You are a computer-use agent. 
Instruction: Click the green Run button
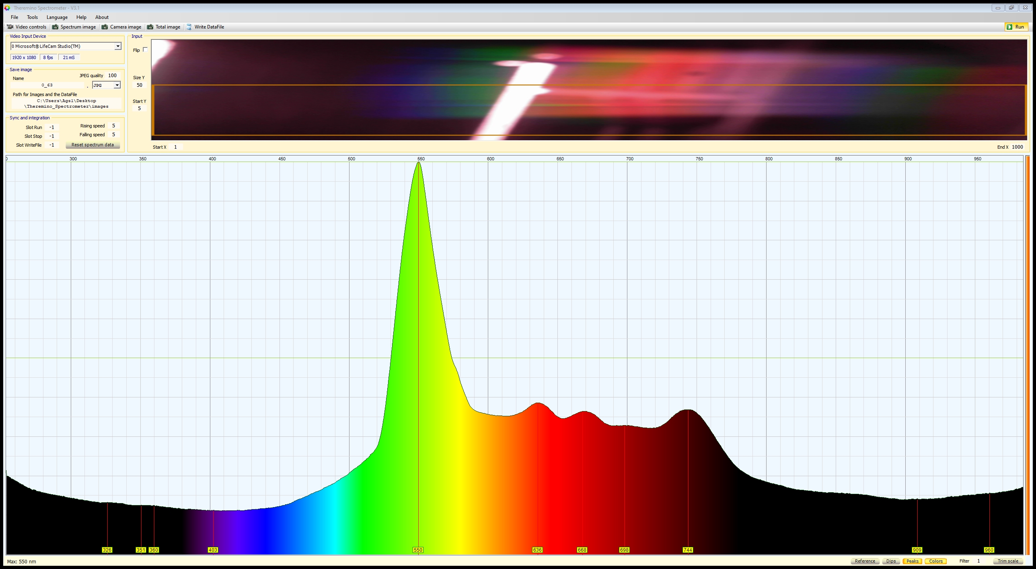click(x=1016, y=27)
